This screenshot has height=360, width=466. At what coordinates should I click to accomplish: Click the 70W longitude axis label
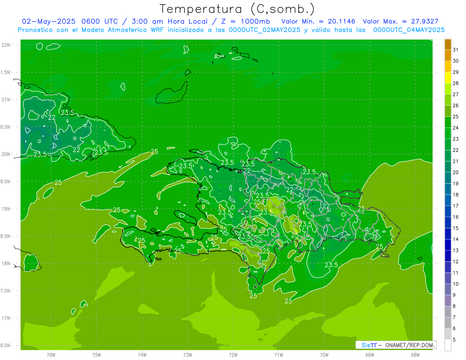[324, 355]
